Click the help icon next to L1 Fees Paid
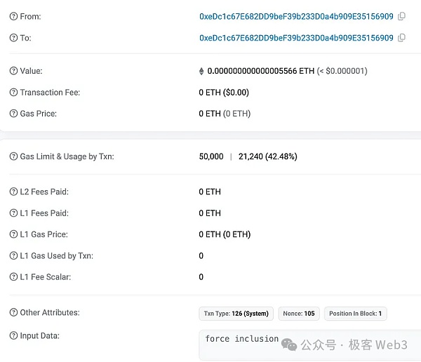 pos(13,213)
